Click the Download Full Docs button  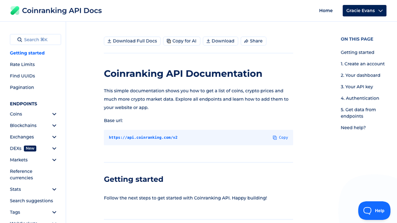click(132, 41)
